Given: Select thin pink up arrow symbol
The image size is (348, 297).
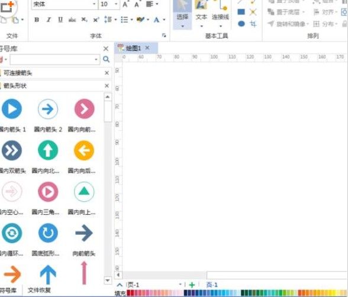Looking at the screenshot, I should pyautogui.click(x=84, y=273).
